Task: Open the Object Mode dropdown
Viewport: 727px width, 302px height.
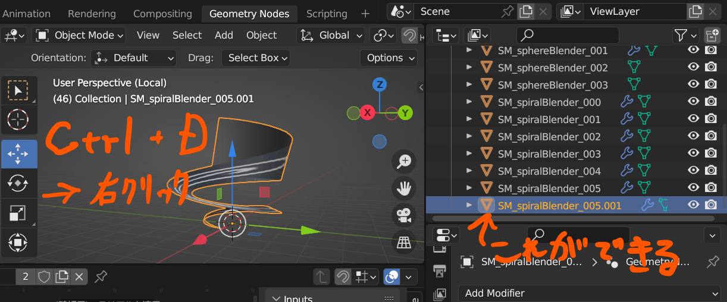Action: [x=80, y=36]
